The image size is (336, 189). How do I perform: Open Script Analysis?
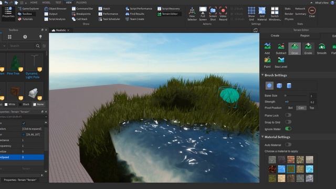click(55, 19)
